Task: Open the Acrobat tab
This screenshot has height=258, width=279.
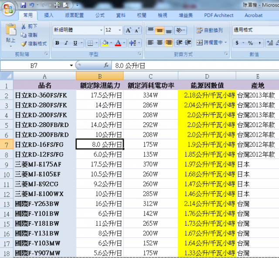Action: tap(253, 15)
